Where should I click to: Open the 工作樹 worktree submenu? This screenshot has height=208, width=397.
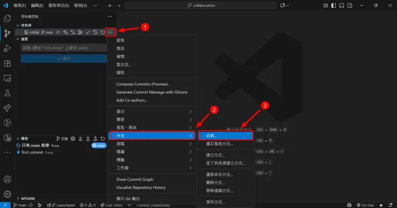click(x=152, y=168)
